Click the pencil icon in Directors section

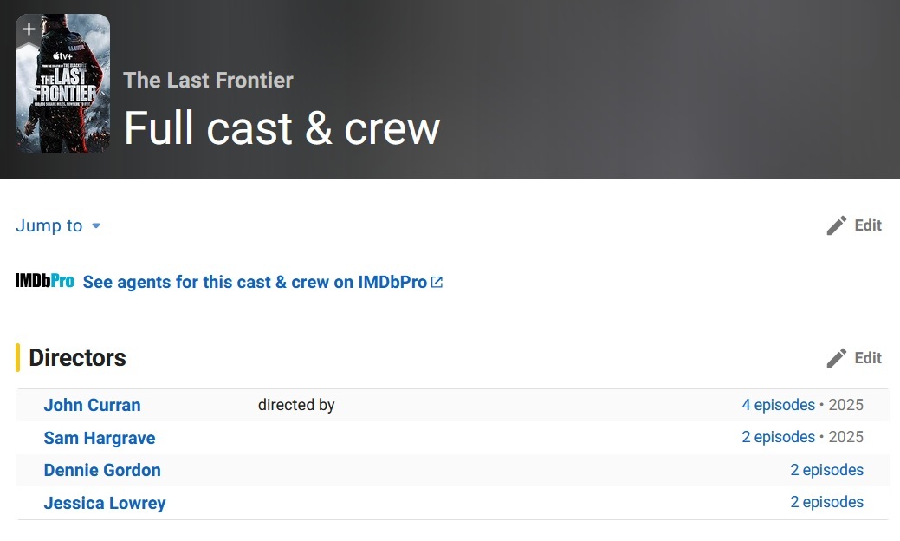coord(836,358)
